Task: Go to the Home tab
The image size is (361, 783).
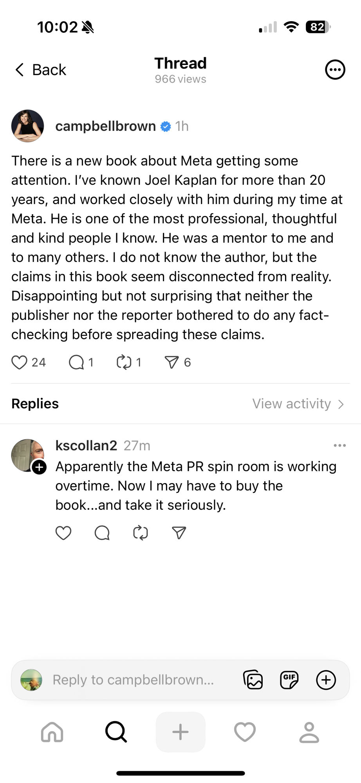Action: coord(52,732)
